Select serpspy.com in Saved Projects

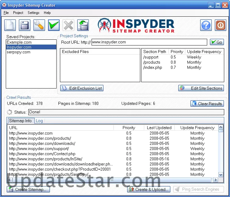pos(31,52)
